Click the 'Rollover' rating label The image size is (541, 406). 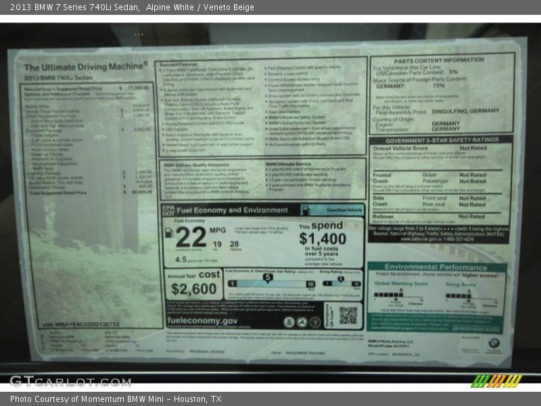(x=383, y=217)
